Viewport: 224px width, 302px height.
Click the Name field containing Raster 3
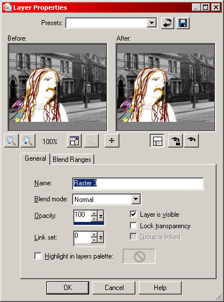(x=138, y=183)
